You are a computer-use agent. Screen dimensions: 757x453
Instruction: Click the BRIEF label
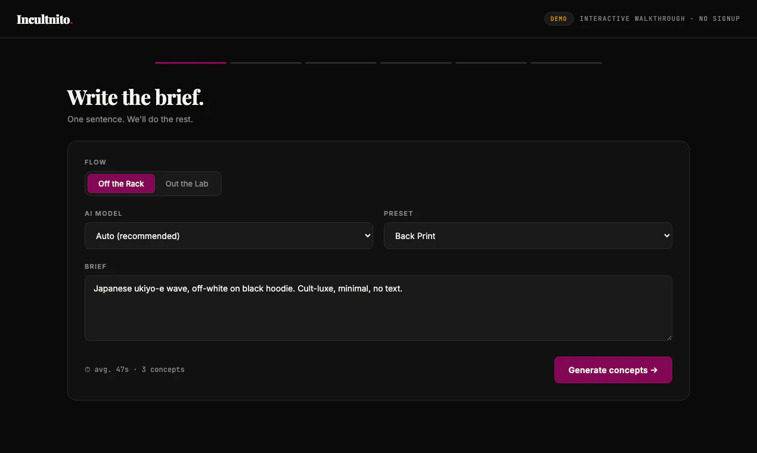point(95,266)
